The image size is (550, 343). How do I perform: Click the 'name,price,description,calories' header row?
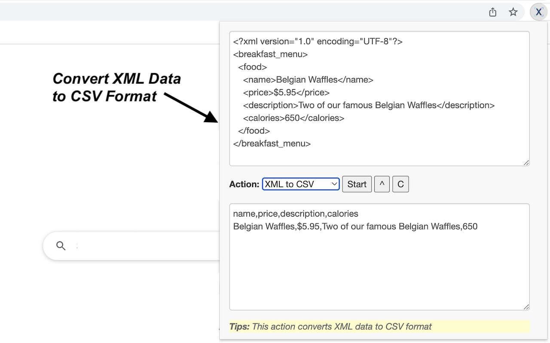[x=296, y=214]
